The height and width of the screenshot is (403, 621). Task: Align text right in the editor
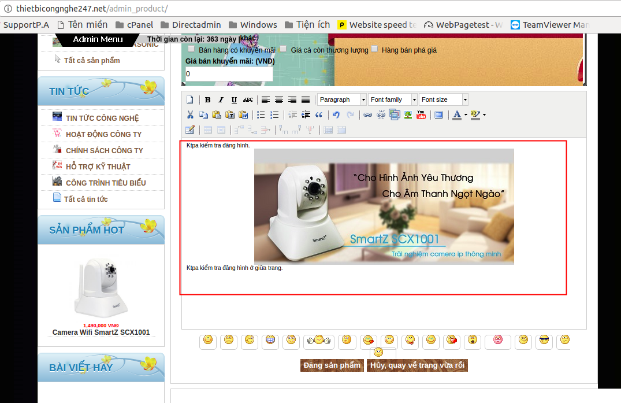click(292, 100)
